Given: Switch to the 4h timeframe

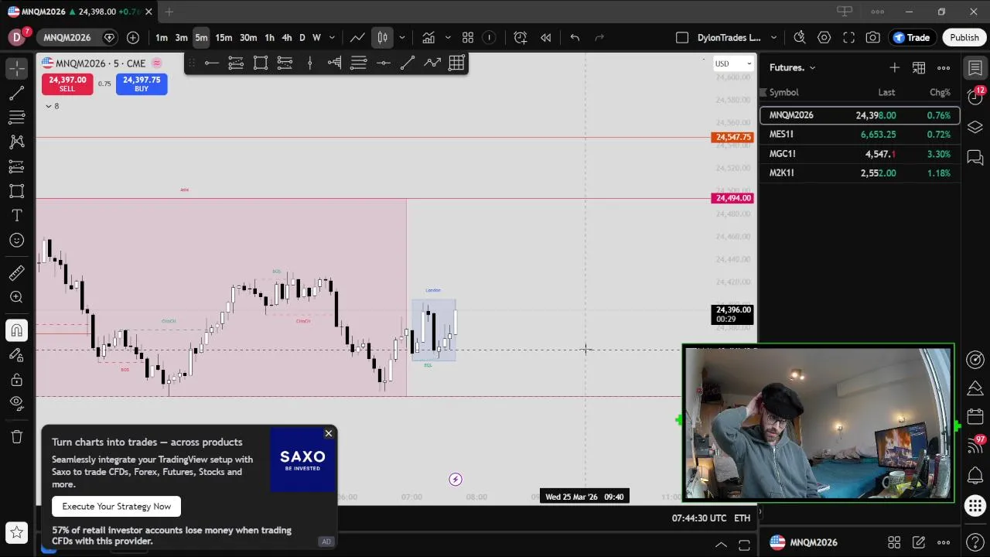Looking at the screenshot, I should (x=286, y=37).
